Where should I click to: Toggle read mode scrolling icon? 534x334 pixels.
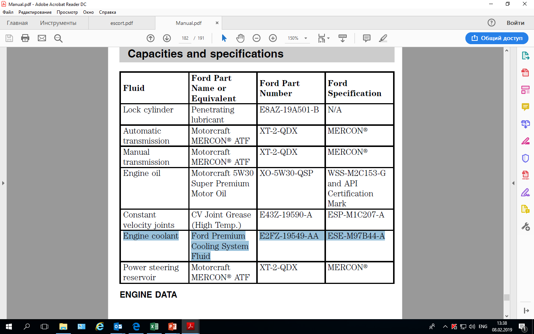point(343,38)
